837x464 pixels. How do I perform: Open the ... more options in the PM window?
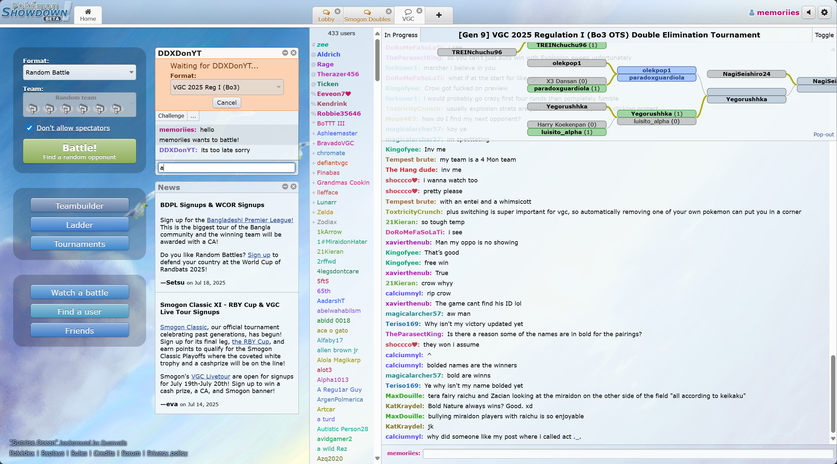point(193,116)
